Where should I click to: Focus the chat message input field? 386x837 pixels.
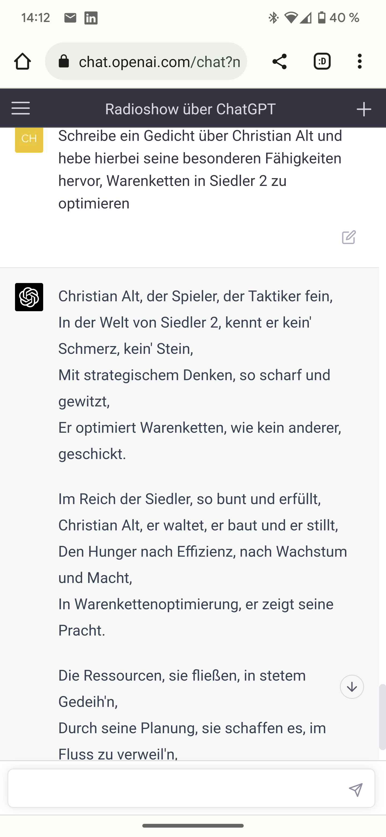(175, 788)
